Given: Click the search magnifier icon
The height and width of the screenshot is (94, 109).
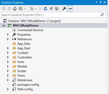Looking at the screenshot, I should point(102,15).
